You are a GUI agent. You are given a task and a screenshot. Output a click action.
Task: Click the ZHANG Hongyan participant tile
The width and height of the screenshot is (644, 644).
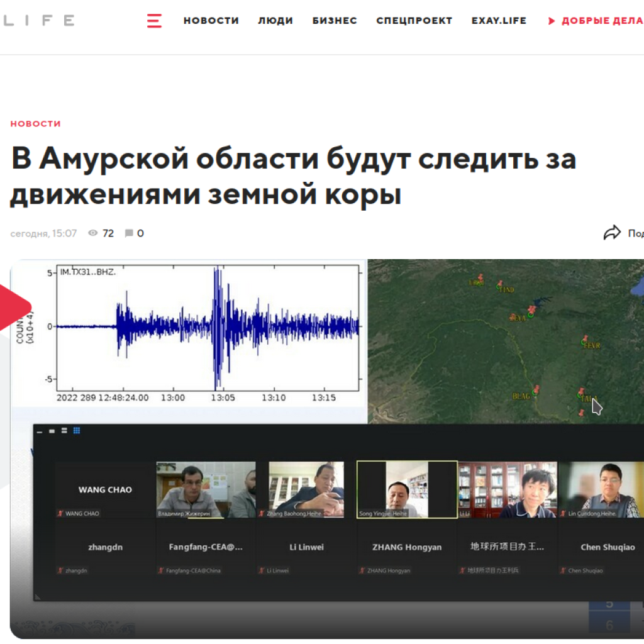point(407,548)
